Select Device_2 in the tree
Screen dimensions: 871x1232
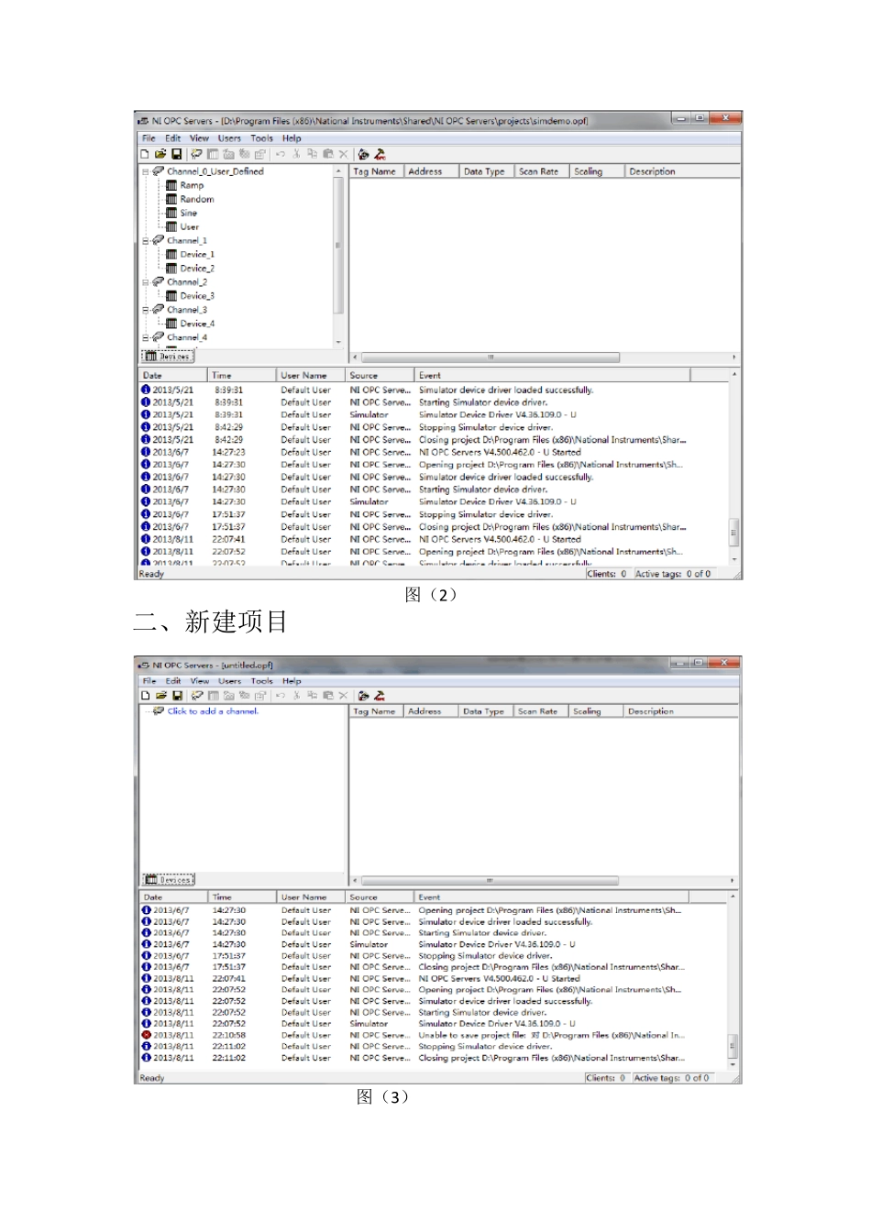tap(197, 269)
